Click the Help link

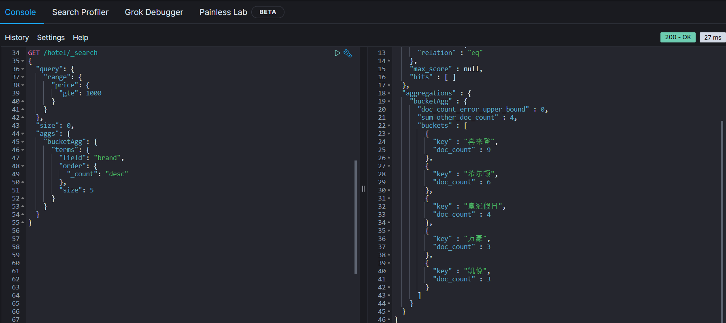coord(80,38)
